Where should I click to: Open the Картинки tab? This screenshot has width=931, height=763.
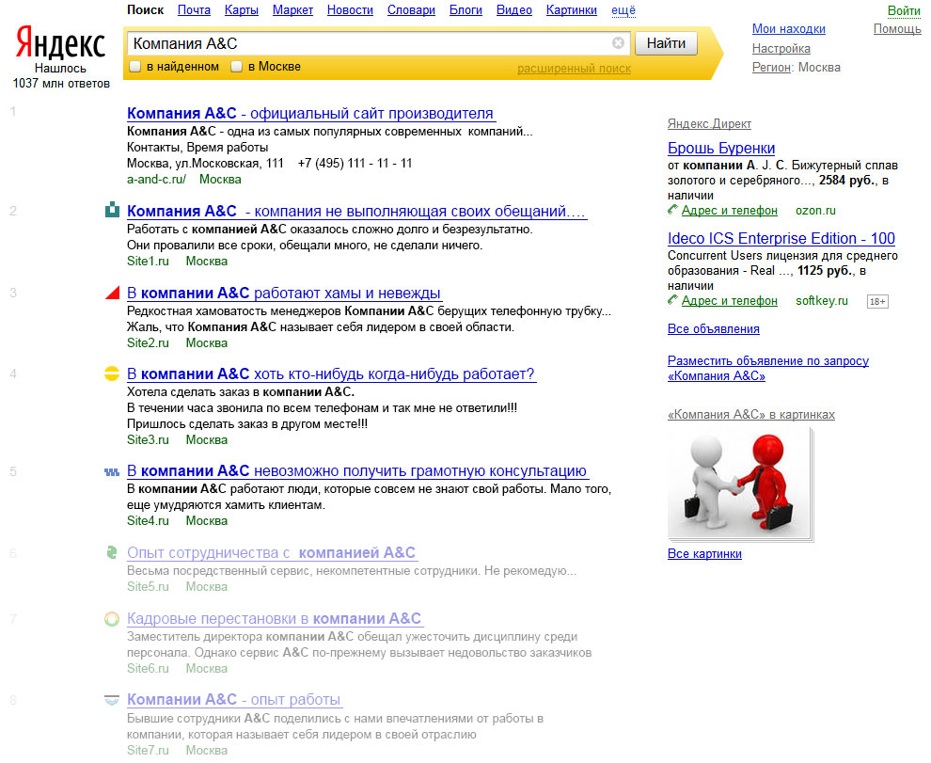(572, 10)
